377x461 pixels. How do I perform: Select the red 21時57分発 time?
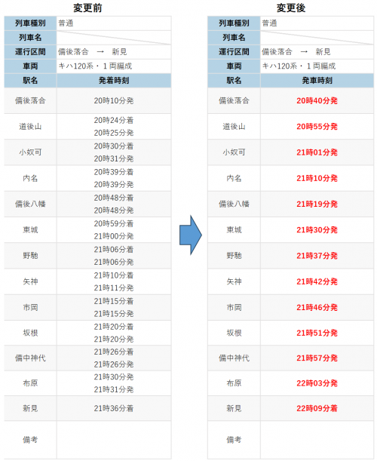tap(317, 358)
